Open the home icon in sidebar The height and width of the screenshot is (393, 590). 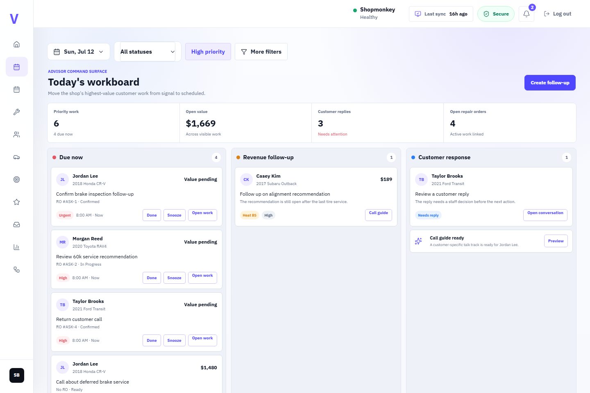click(x=16, y=44)
